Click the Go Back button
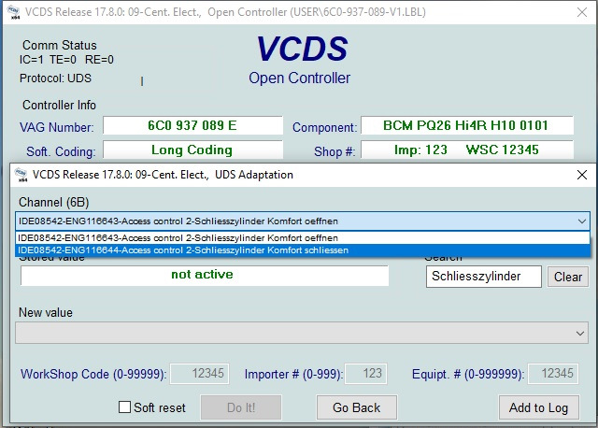Screen dimensions: 598x428 [357, 407]
